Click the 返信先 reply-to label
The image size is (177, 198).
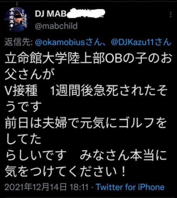click(x=19, y=42)
